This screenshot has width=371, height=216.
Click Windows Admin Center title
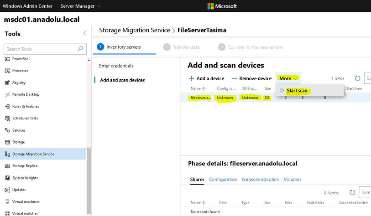click(x=27, y=6)
